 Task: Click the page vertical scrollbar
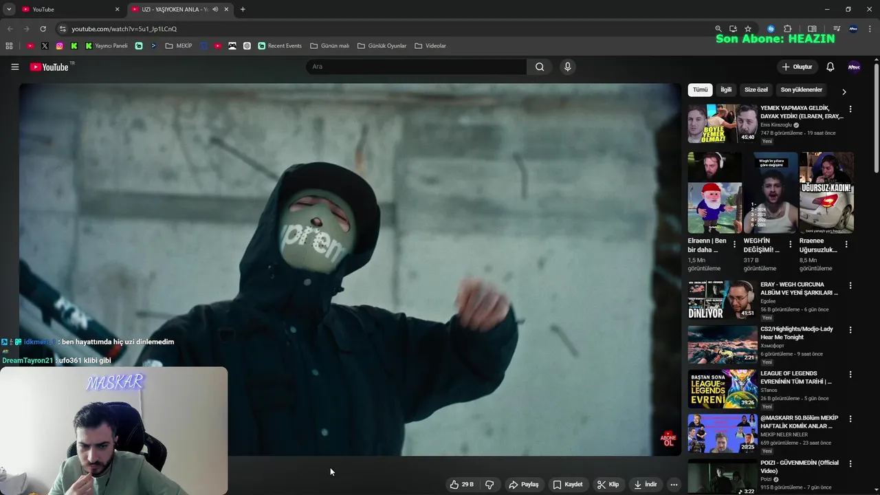(x=876, y=117)
